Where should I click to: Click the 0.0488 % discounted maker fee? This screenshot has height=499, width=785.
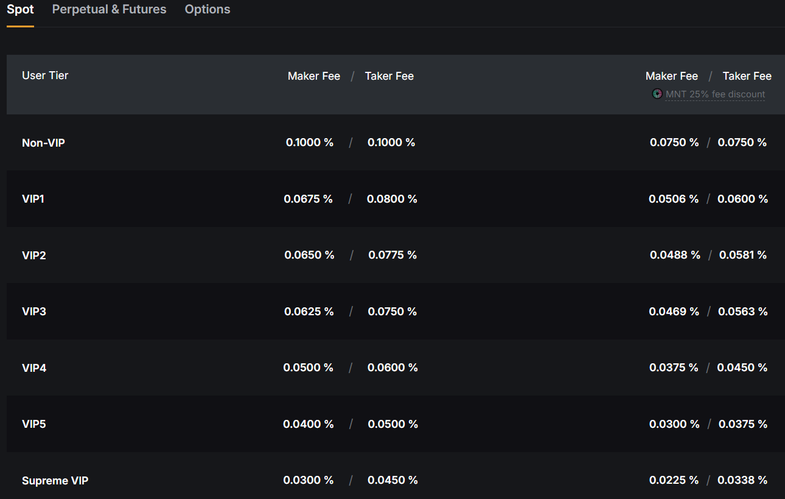pos(675,255)
